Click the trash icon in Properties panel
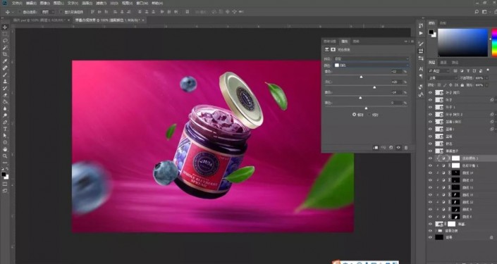497x264 pixels. click(x=406, y=148)
